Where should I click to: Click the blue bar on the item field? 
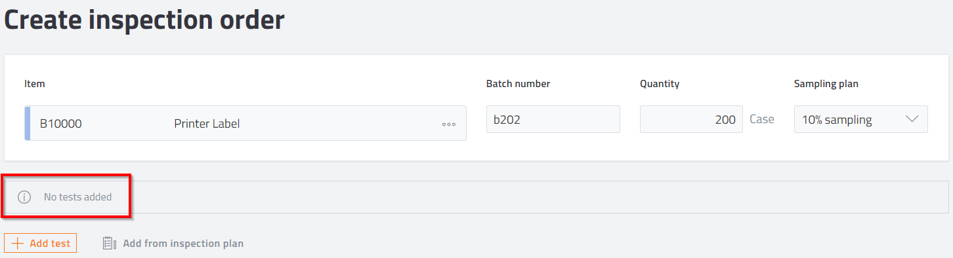point(27,123)
